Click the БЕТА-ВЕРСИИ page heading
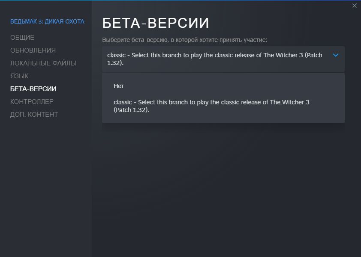This screenshot has height=257, width=361. pyautogui.click(x=156, y=23)
